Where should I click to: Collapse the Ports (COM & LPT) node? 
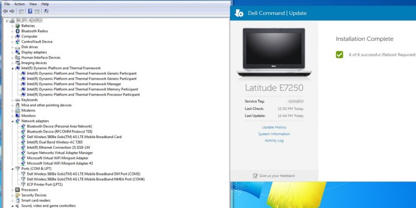pos(12,169)
